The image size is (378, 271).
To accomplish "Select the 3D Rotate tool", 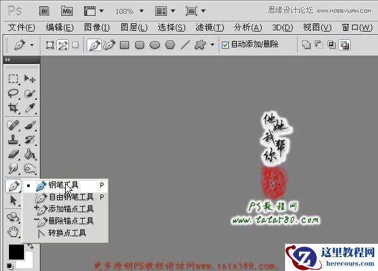I will [13, 217].
